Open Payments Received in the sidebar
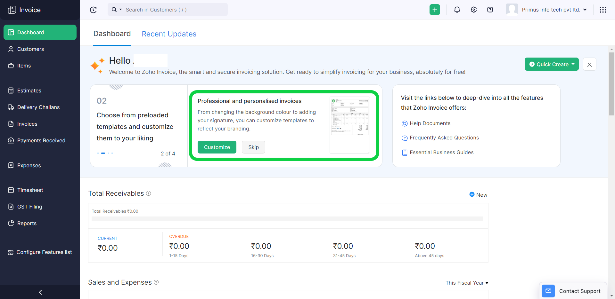 tap(40, 140)
